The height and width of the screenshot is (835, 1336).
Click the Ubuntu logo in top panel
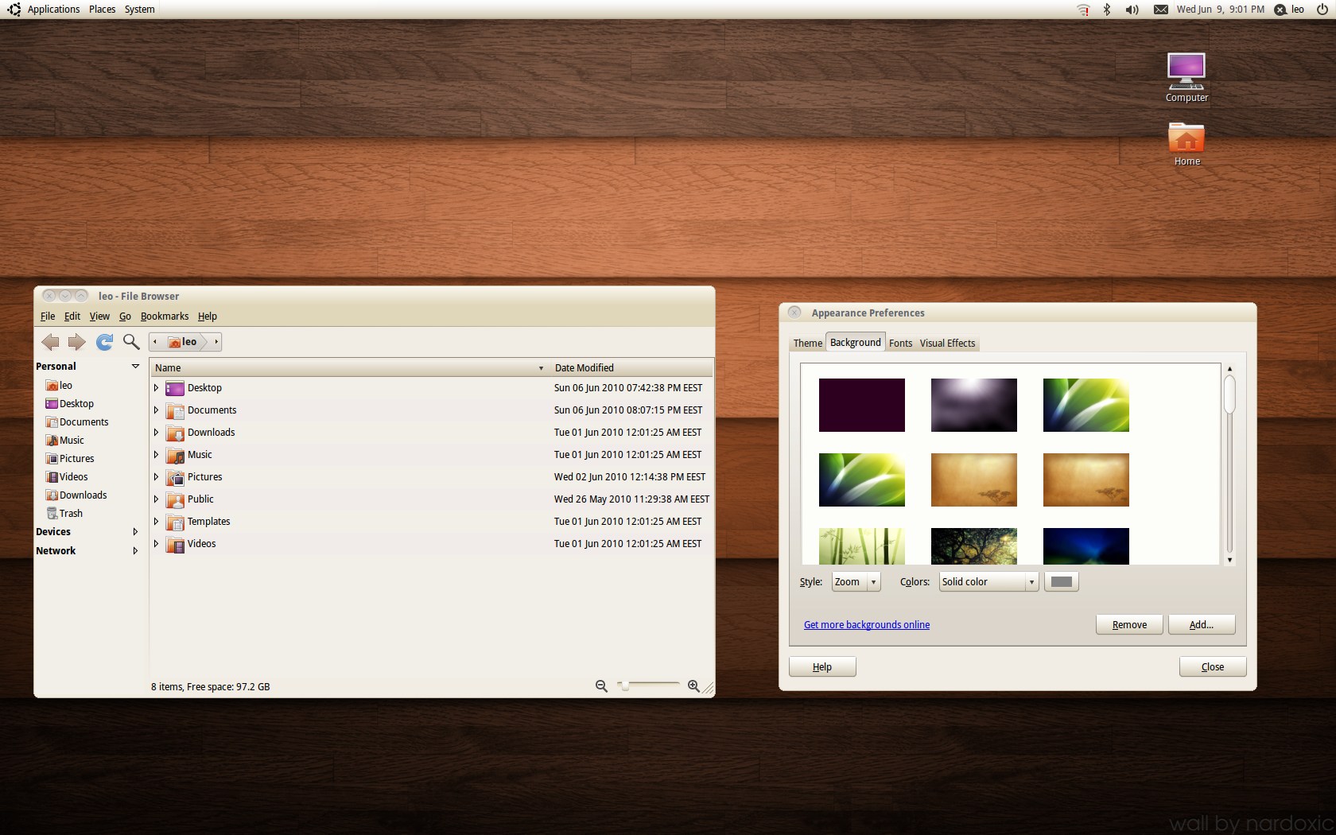pyautogui.click(x=14, y=10)
